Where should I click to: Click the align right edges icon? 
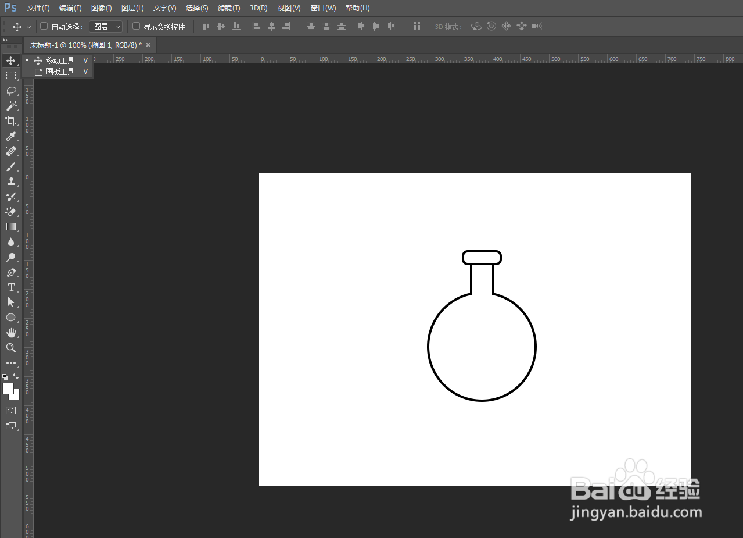286,26
